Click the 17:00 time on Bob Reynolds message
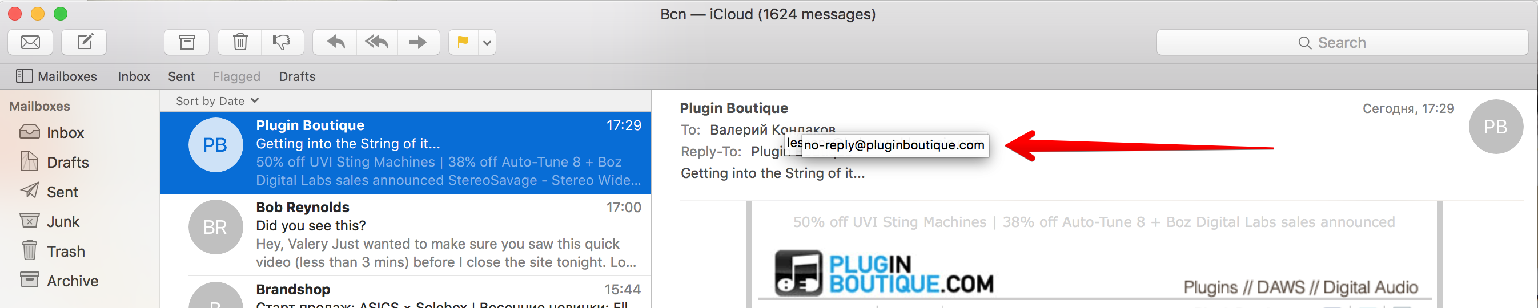This screenshot has width=1538, height=308. pyautogui.click(x=623, y=207)
